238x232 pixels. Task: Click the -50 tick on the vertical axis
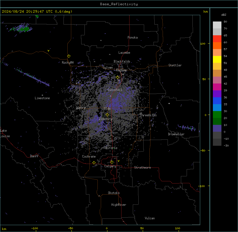pos(203,150)
